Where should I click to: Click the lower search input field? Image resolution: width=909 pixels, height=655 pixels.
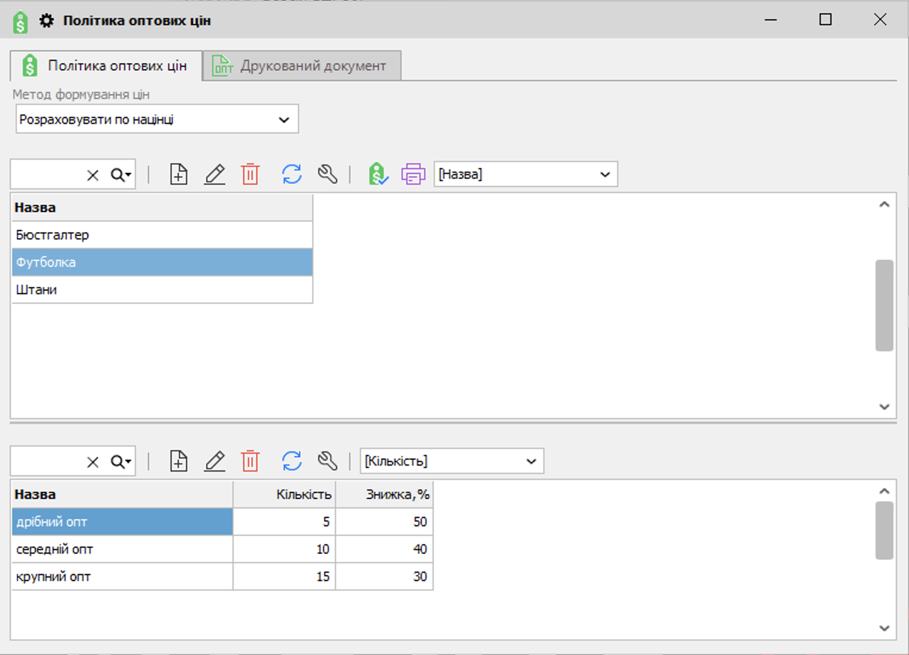[x=46, y=461]
